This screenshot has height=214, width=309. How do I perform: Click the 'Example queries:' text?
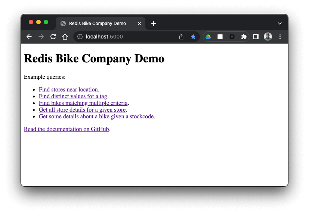click(44, 77)
